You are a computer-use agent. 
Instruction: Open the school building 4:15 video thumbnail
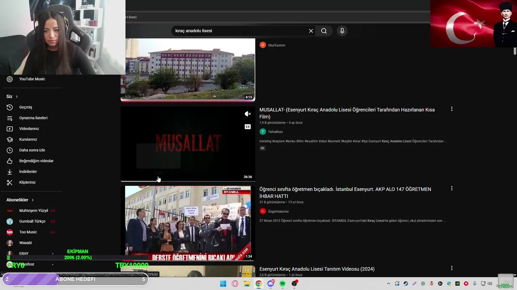point(188,70)
